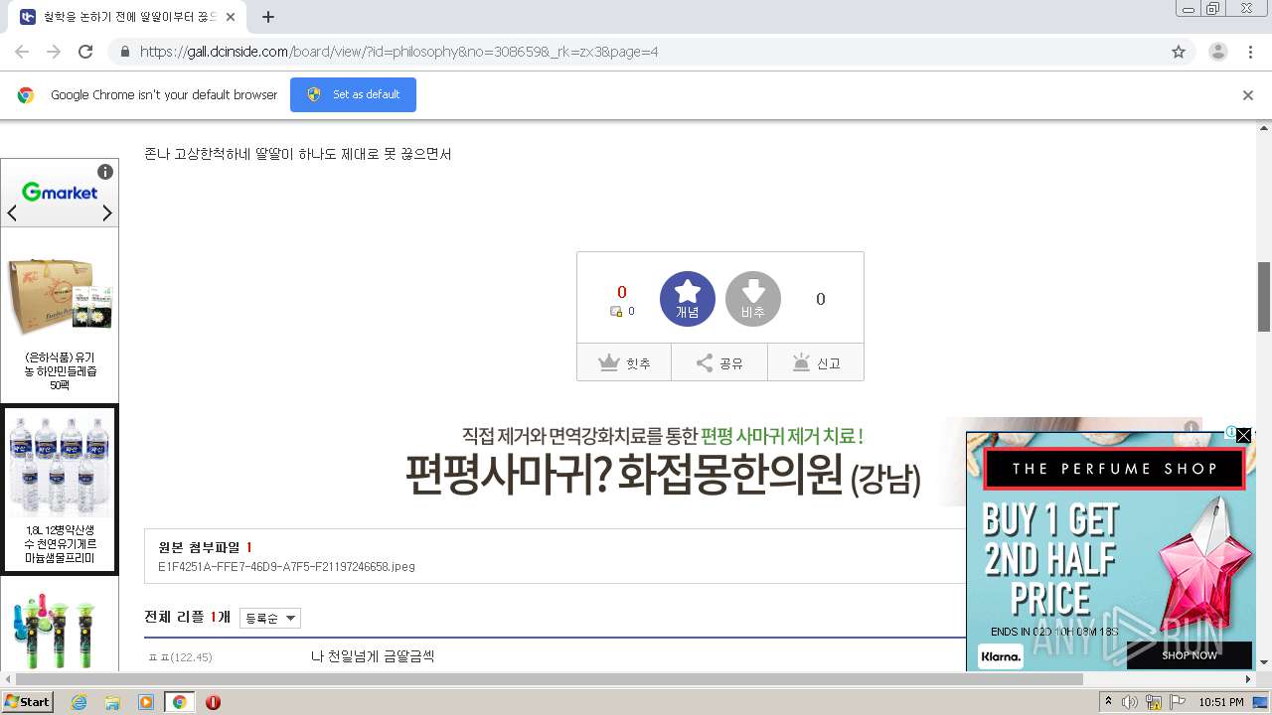Open the volume speaker tray icon
This screenshot has height=715, width=1272.
tap(1130, 702)
